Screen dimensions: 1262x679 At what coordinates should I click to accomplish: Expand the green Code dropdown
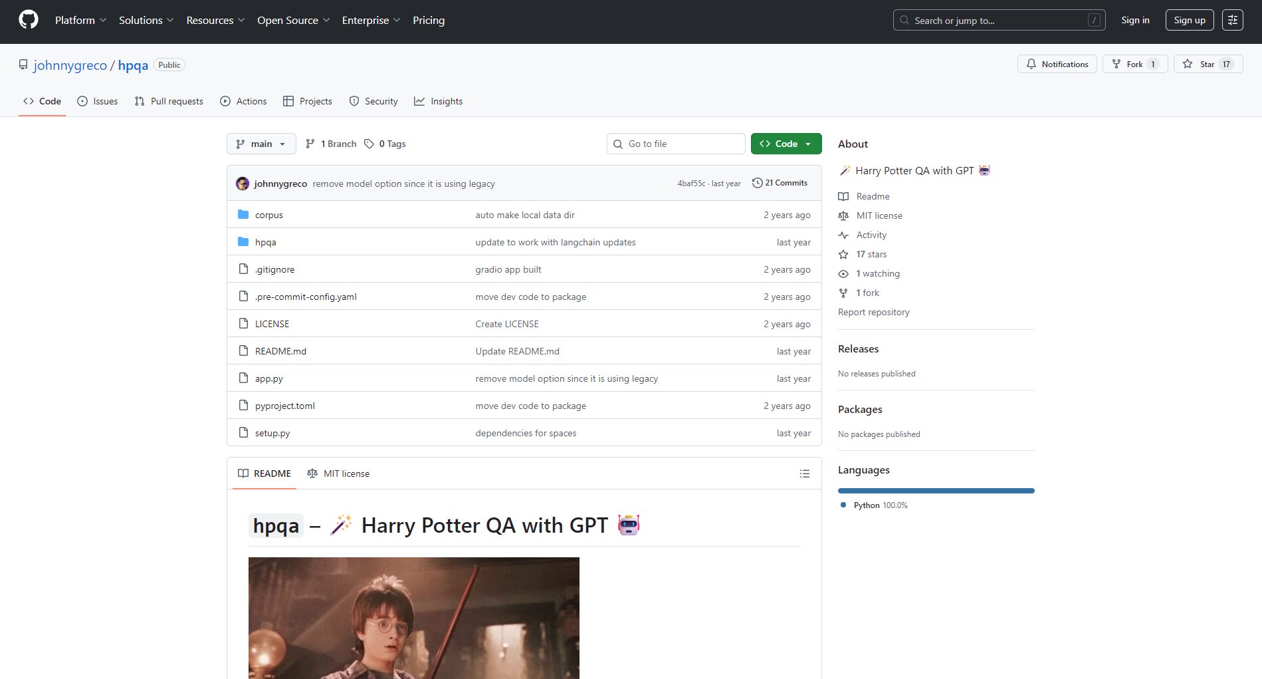pos(786,144)
